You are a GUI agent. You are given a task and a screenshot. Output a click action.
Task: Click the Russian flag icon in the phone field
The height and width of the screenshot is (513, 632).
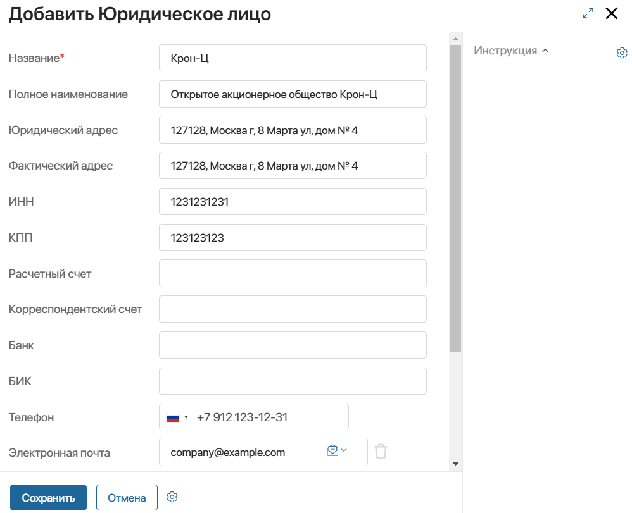click(172, 417)
